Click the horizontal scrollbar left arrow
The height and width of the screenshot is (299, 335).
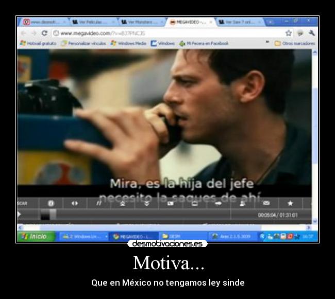pyautogui.click(x=20, y=227)
